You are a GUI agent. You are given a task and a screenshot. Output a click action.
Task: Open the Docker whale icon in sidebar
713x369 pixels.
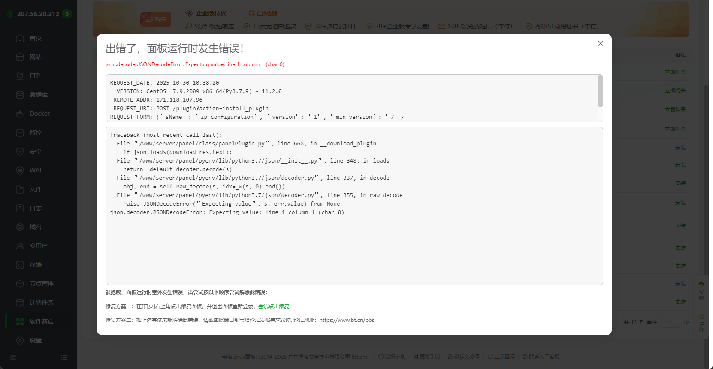tap(20, 114)
